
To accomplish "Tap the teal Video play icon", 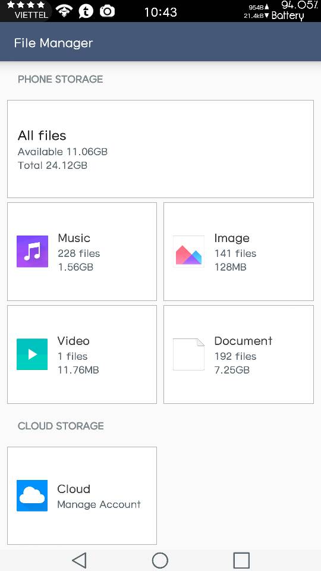I will coord(32,354).
